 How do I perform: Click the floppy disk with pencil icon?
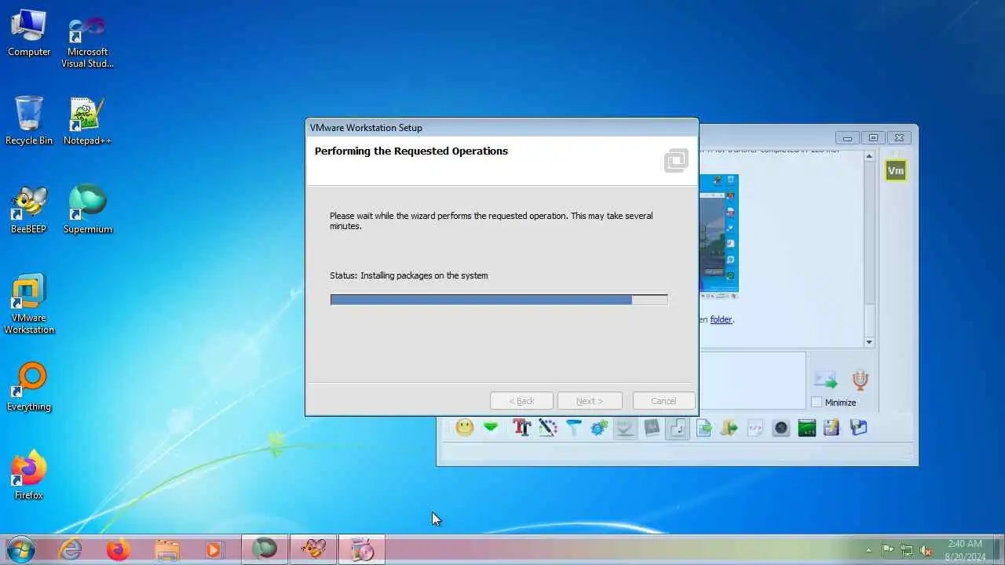832,428
